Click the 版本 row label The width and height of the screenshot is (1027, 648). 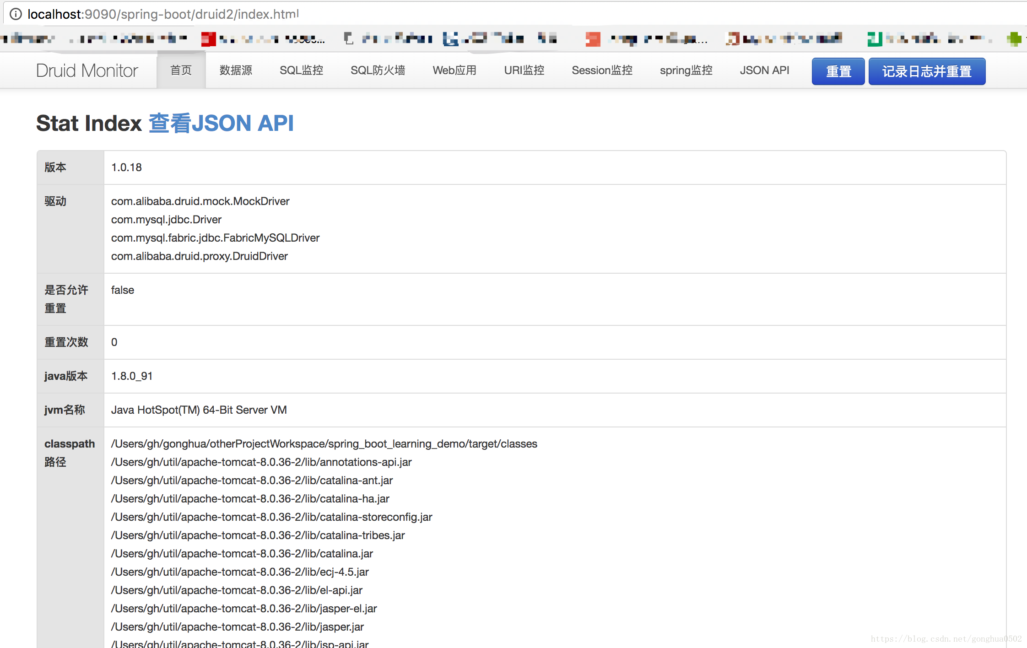coord(55,167)
